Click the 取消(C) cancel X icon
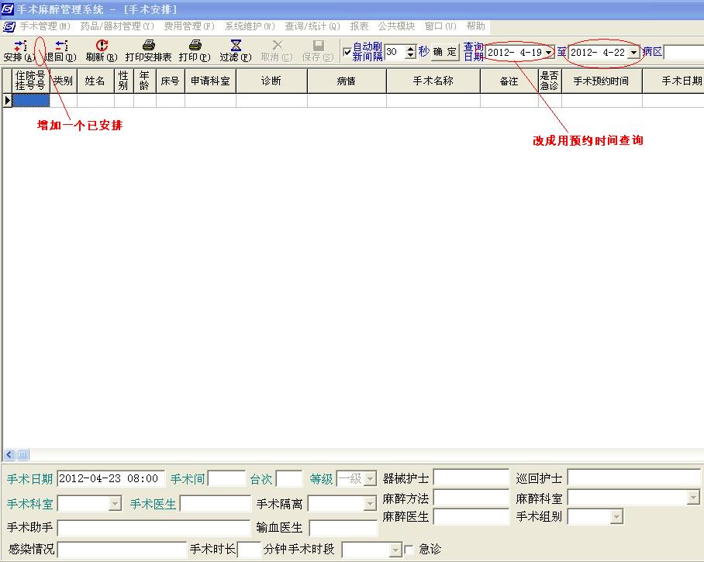 (x=278, y=45)
